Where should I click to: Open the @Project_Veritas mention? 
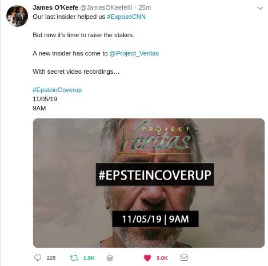[x=134, y=53]
